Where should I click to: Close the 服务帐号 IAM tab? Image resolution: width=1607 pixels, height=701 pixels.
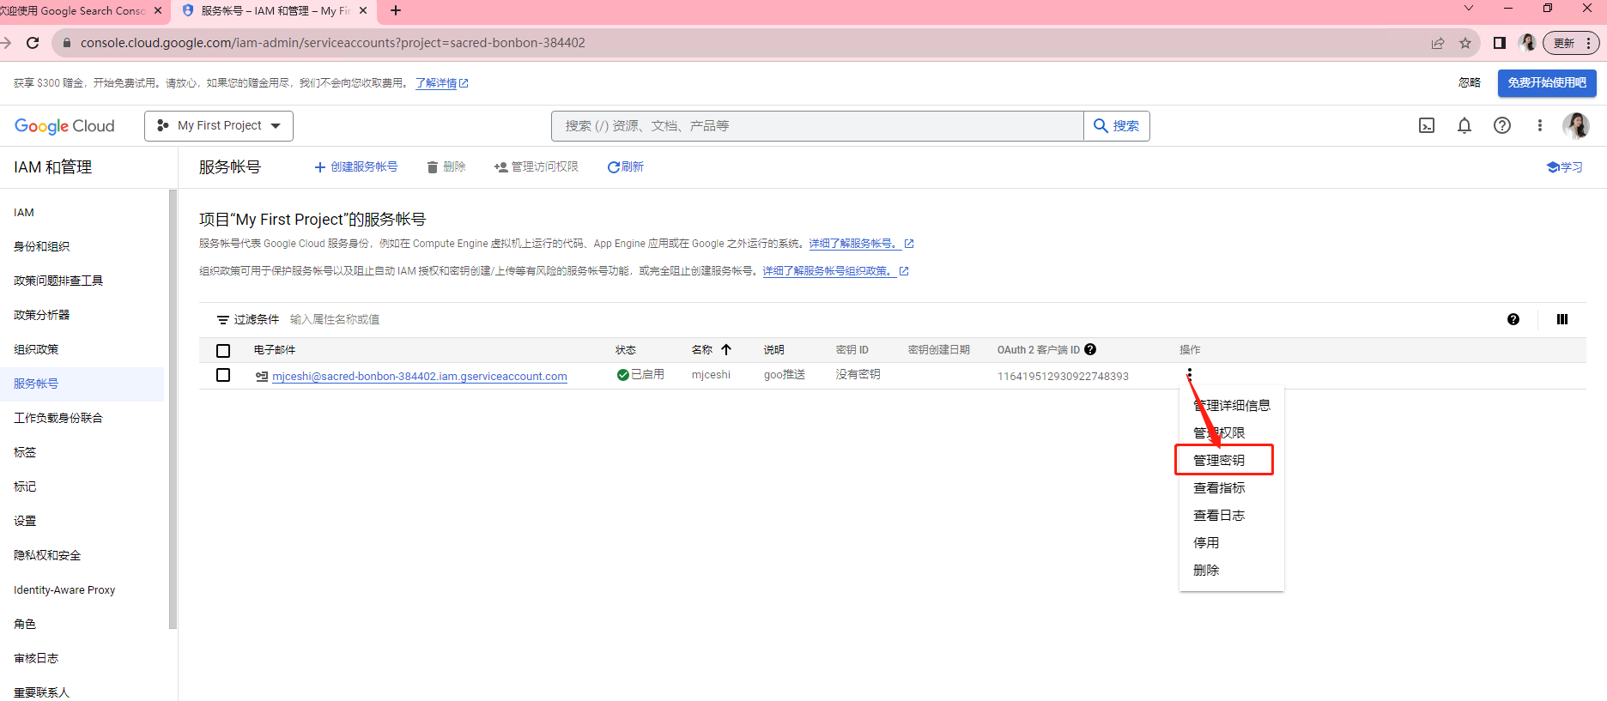(363, 10)
